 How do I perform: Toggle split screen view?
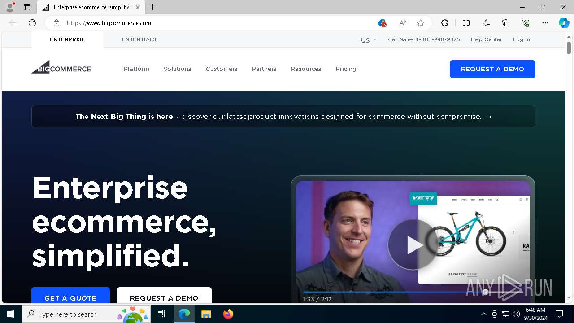[x=466, y=23]
